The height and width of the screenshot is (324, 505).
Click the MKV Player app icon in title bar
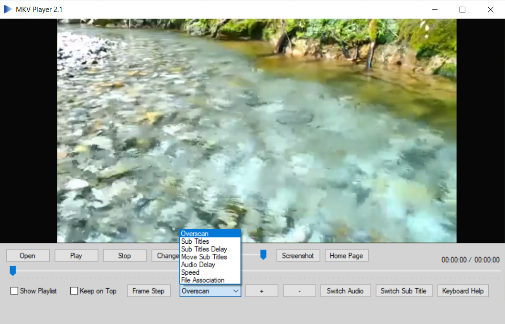[x=8, y=9]
